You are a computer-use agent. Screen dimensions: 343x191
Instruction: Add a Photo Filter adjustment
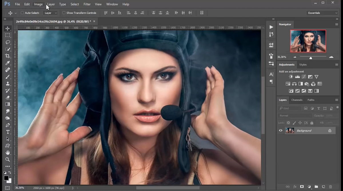pyautogui.click(x=307, y=84)
